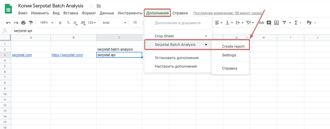
Task: Expand the text wrapping dropdown arrow
Action: (x=243, y=23)
